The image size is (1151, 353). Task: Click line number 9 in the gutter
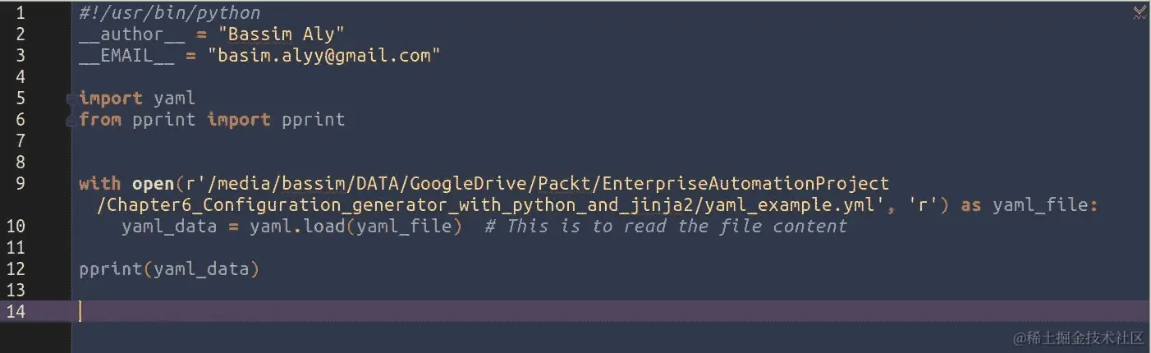click(20, 184)
